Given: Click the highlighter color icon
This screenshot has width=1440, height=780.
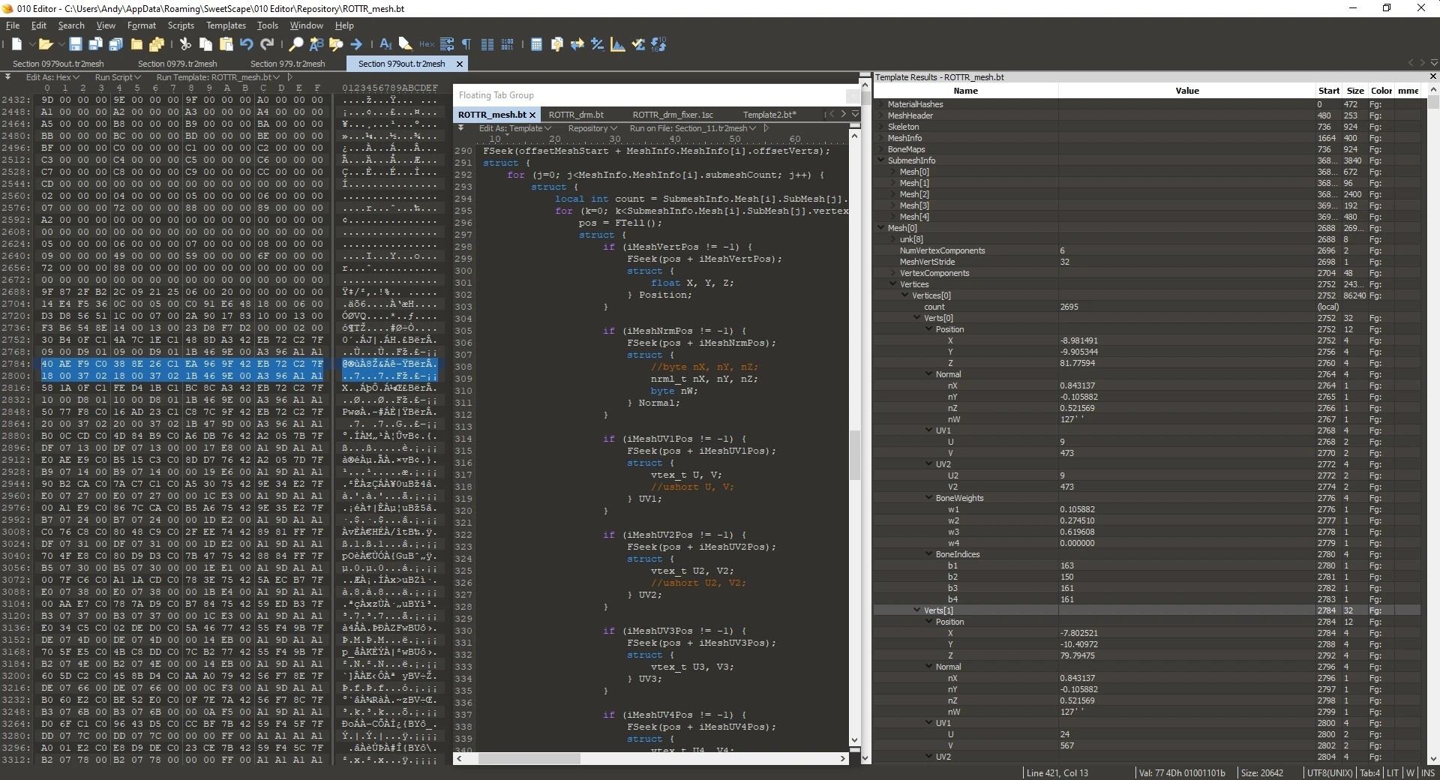Looking at the screenshot, I should click(406, 44).
